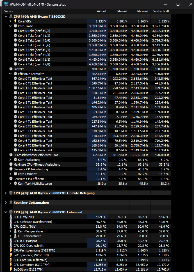
Task: Expand the Core VIDs row
Action: pos(10,21)
